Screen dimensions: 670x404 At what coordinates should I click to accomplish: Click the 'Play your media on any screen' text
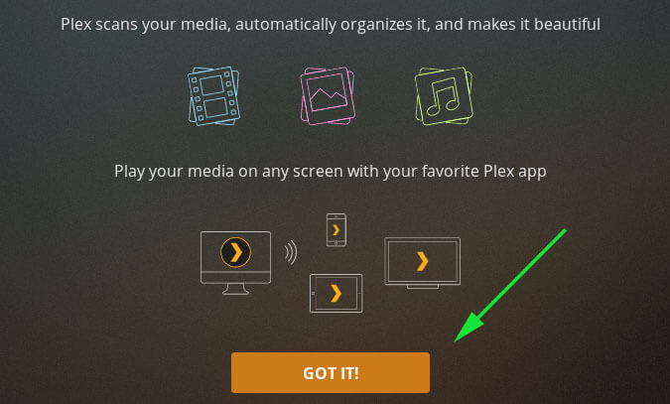coord(331,172)
